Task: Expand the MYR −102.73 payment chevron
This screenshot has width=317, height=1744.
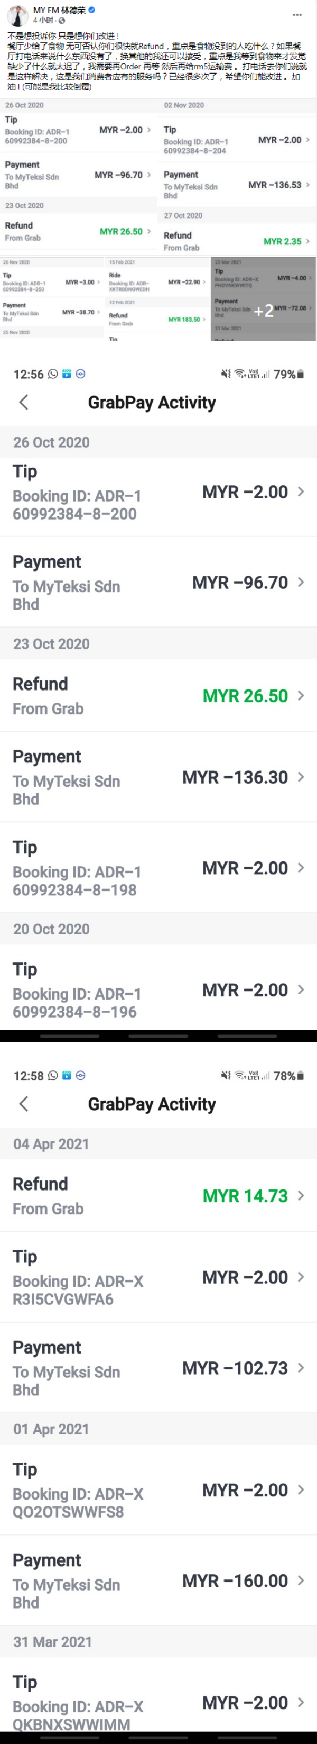Action: coord(301,1368)
